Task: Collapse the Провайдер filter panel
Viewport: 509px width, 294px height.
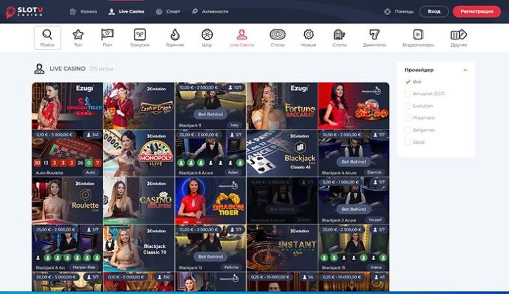Action: [x=465, y=70]
